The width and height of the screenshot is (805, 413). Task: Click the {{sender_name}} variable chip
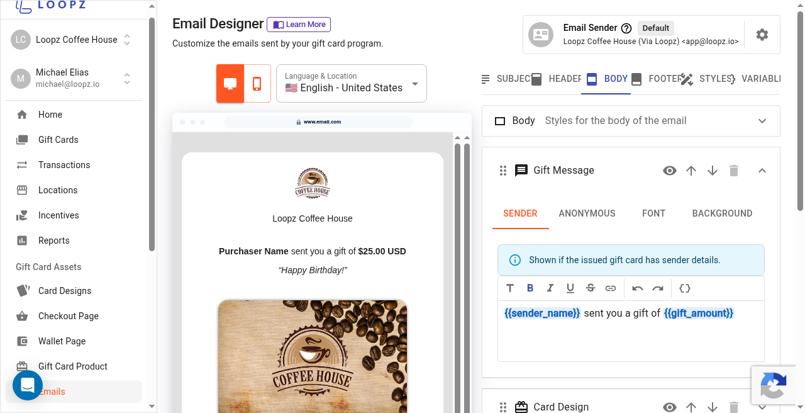pos(542,313)
